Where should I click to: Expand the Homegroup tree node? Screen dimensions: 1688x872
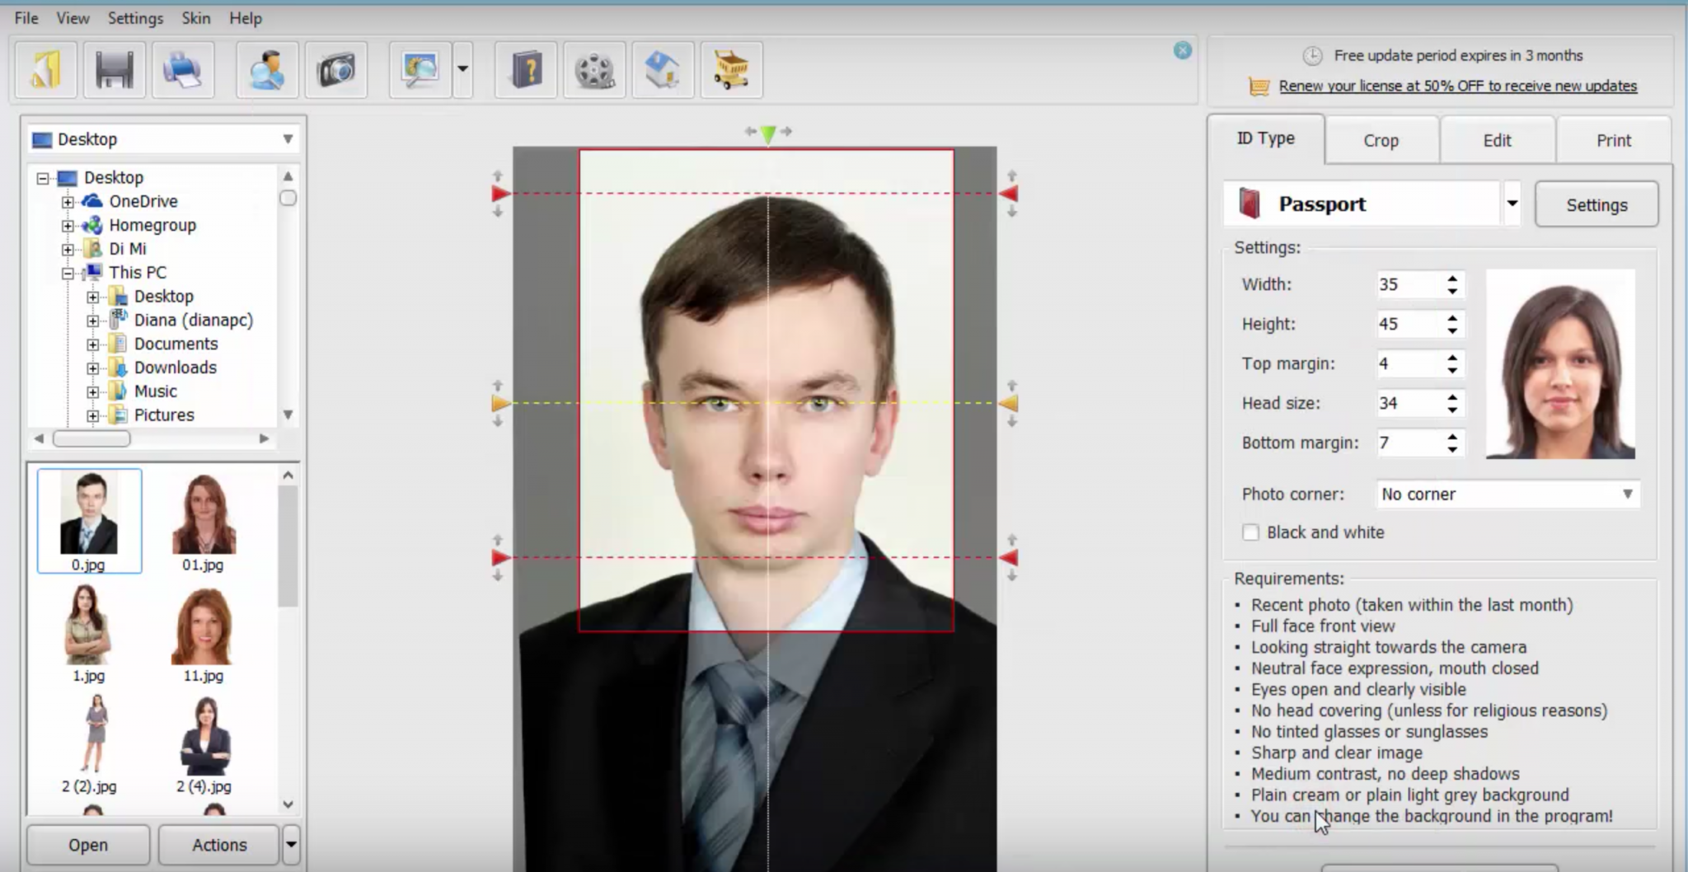coord(68,226)
